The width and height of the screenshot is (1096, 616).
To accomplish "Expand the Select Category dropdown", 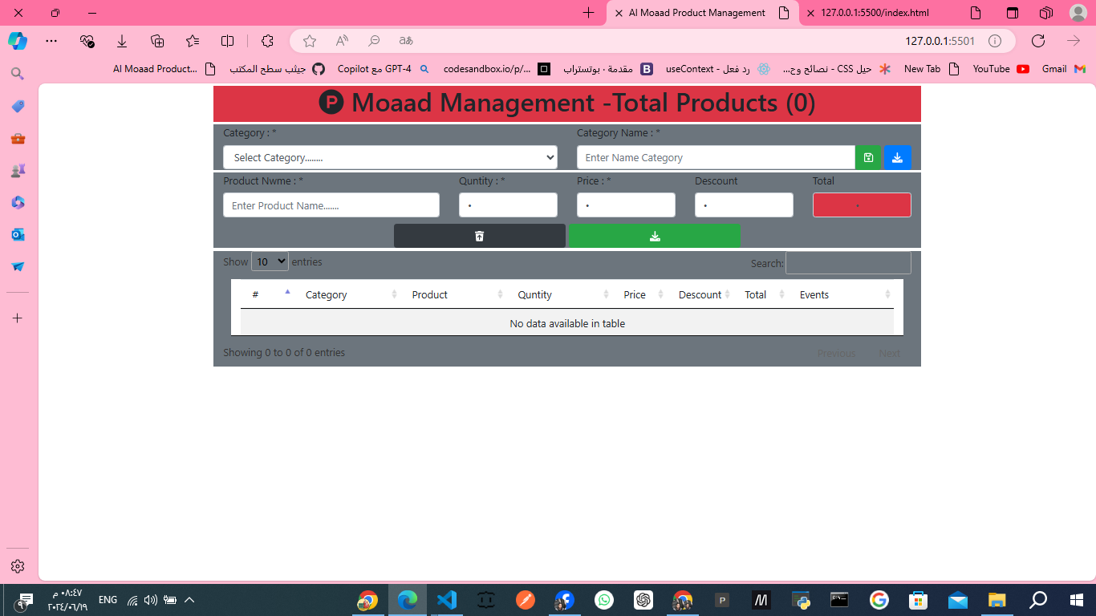I will point(390,157).
